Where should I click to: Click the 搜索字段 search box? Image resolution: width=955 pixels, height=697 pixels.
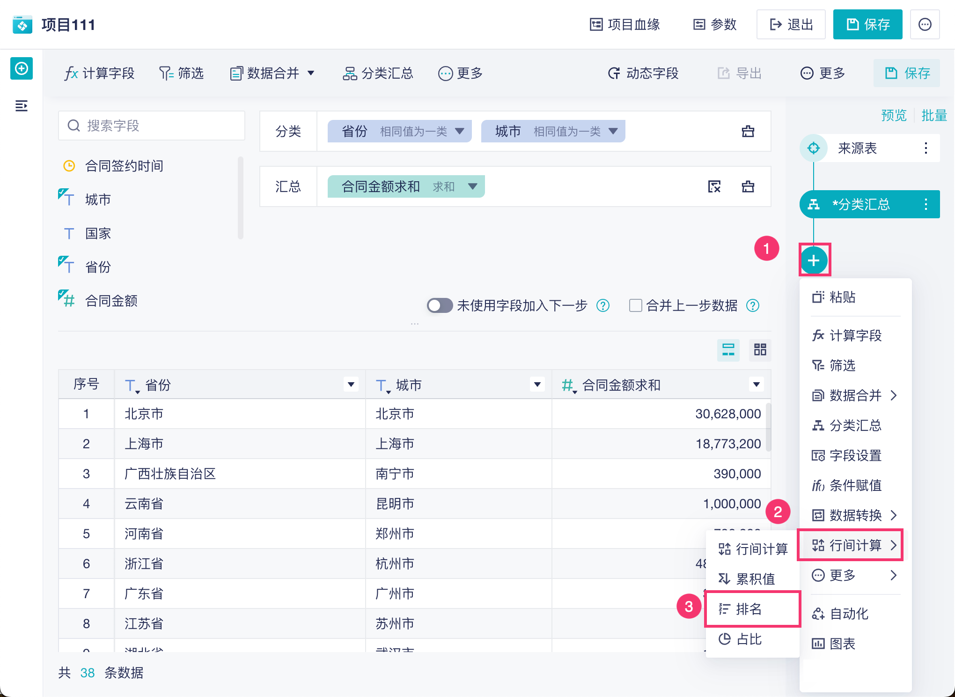(152, 126)
